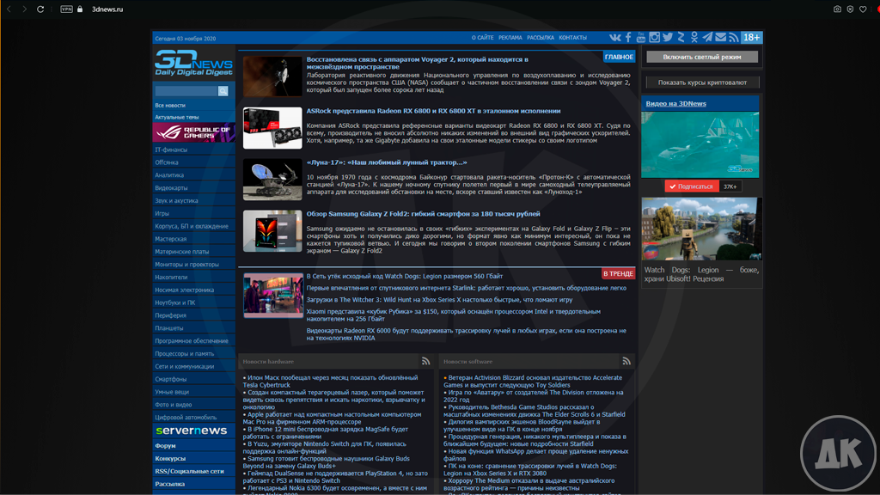Click the VPN badge in address bar
The height and width of the screenshot is (495, 880).
(66, 9)
